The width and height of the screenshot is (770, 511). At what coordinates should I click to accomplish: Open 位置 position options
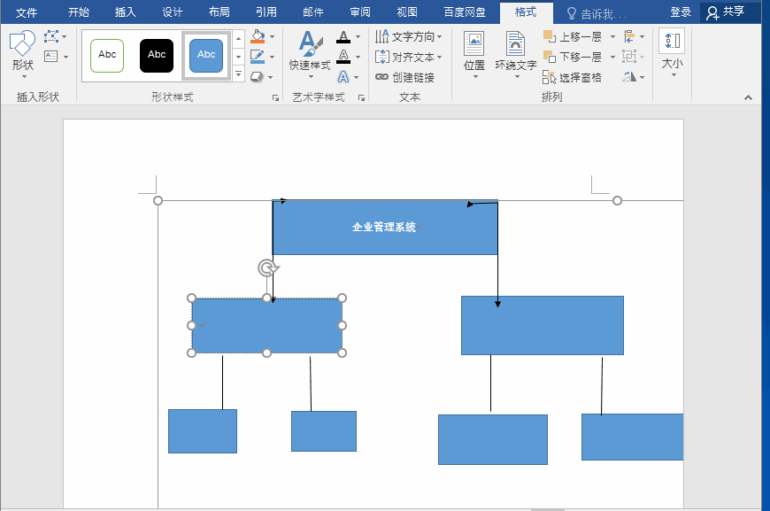point(474,54)
